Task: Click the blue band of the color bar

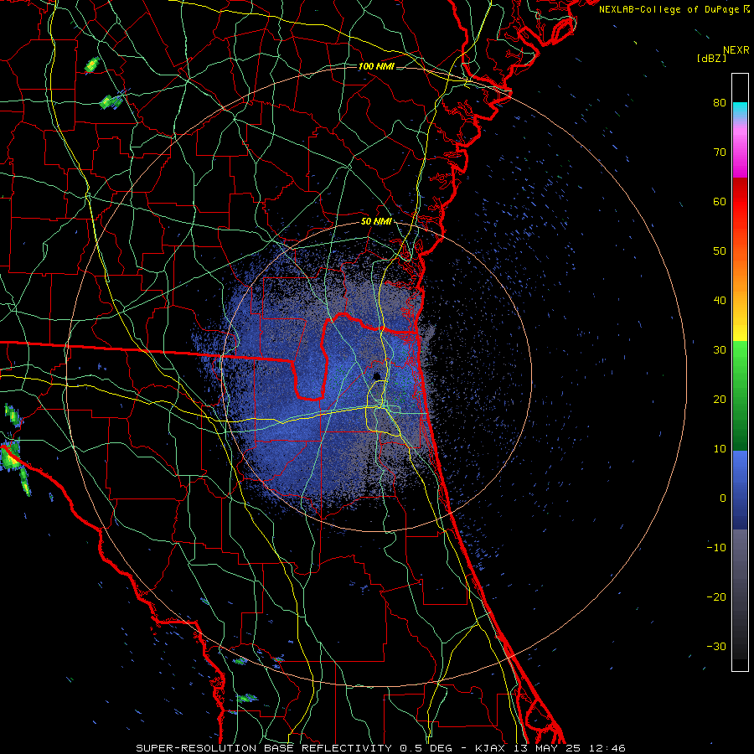Action: [x=740, y=490]
